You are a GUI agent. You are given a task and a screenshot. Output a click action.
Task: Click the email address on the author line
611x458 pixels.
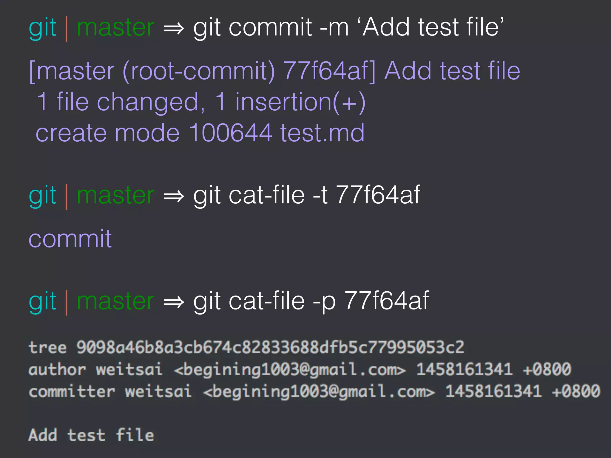(x=290, y=369)
